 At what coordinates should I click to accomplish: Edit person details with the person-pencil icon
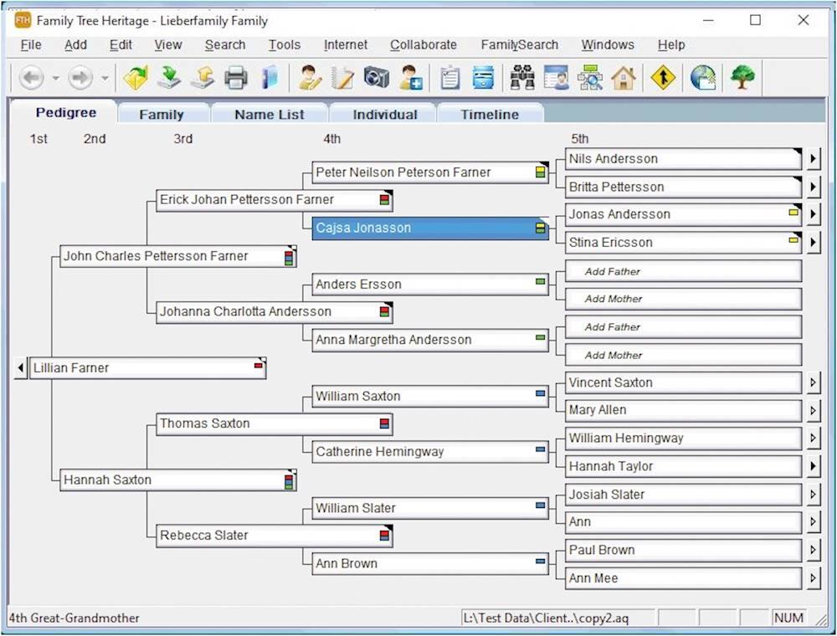(x=309, y=78)
